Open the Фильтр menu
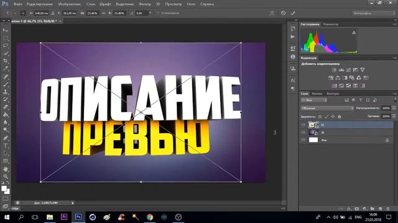Viewport: 398px width, 223px height. (x=145, y=4)
